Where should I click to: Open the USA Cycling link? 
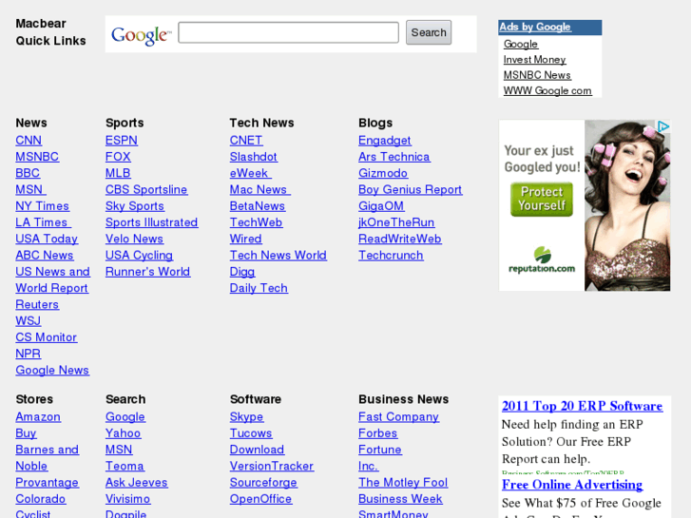pos(140,255)
